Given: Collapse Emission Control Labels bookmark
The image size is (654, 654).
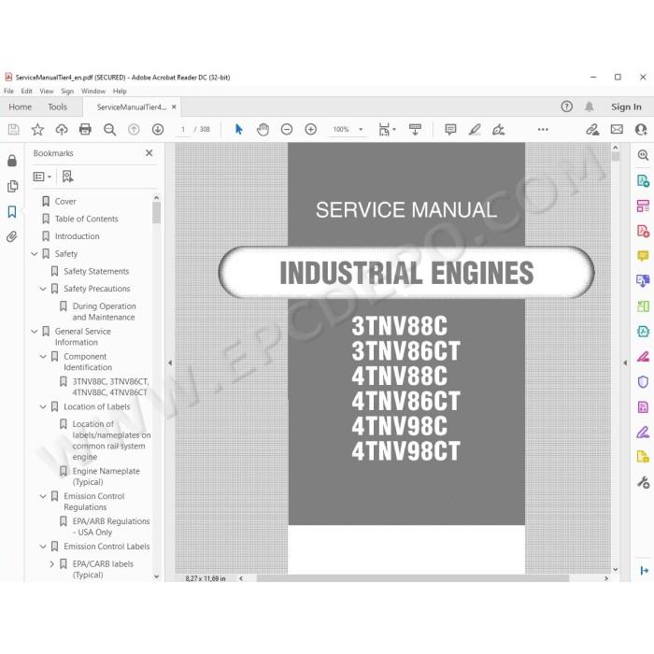Looking at the screenshot, I should (43, 546).
